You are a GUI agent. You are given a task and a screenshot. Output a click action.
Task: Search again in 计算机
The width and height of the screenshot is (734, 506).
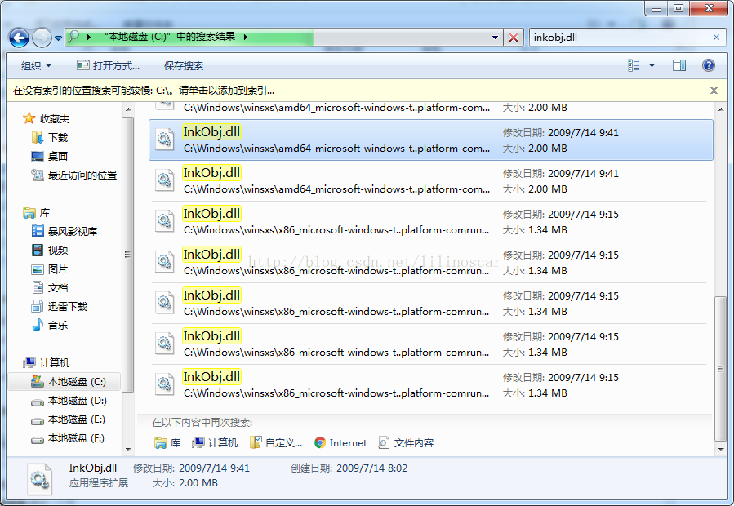[215, 443]
